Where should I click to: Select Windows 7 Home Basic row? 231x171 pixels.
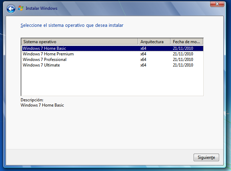(x=113, y=48)
